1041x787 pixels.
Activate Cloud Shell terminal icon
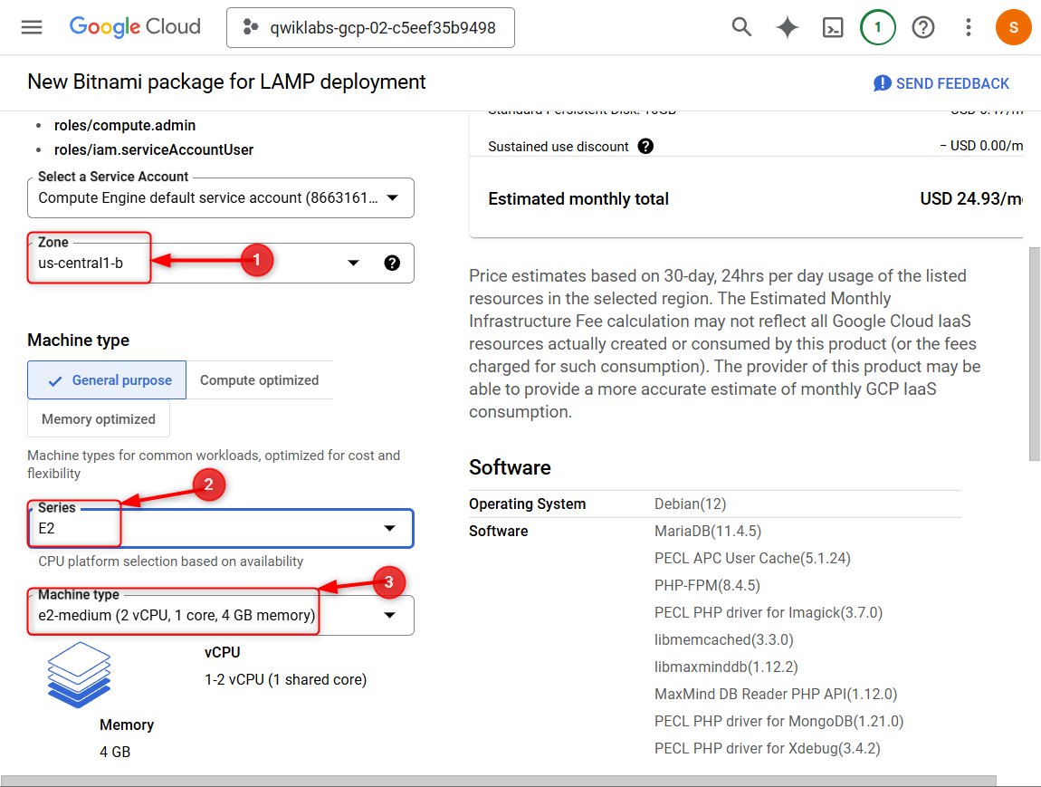click(833, 27)
